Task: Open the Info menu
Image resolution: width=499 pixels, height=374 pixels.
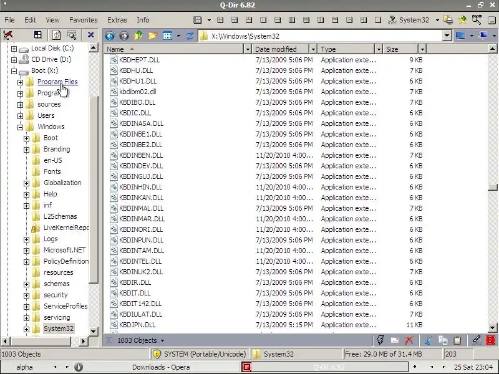Action: (x=143, y=20)
